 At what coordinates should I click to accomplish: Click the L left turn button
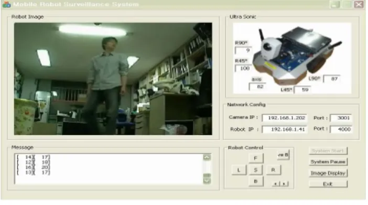click(x=239, y=170)
